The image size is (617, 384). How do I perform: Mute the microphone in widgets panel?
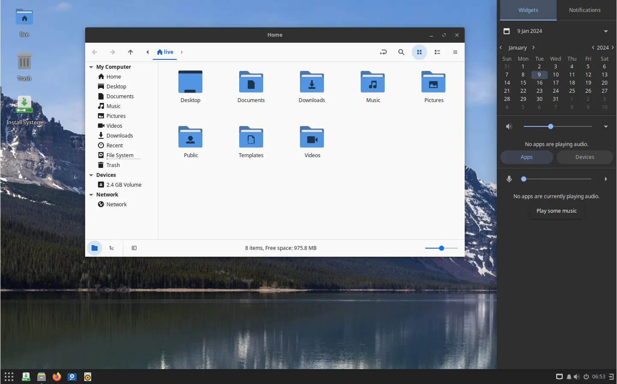[x=509, y=179]
